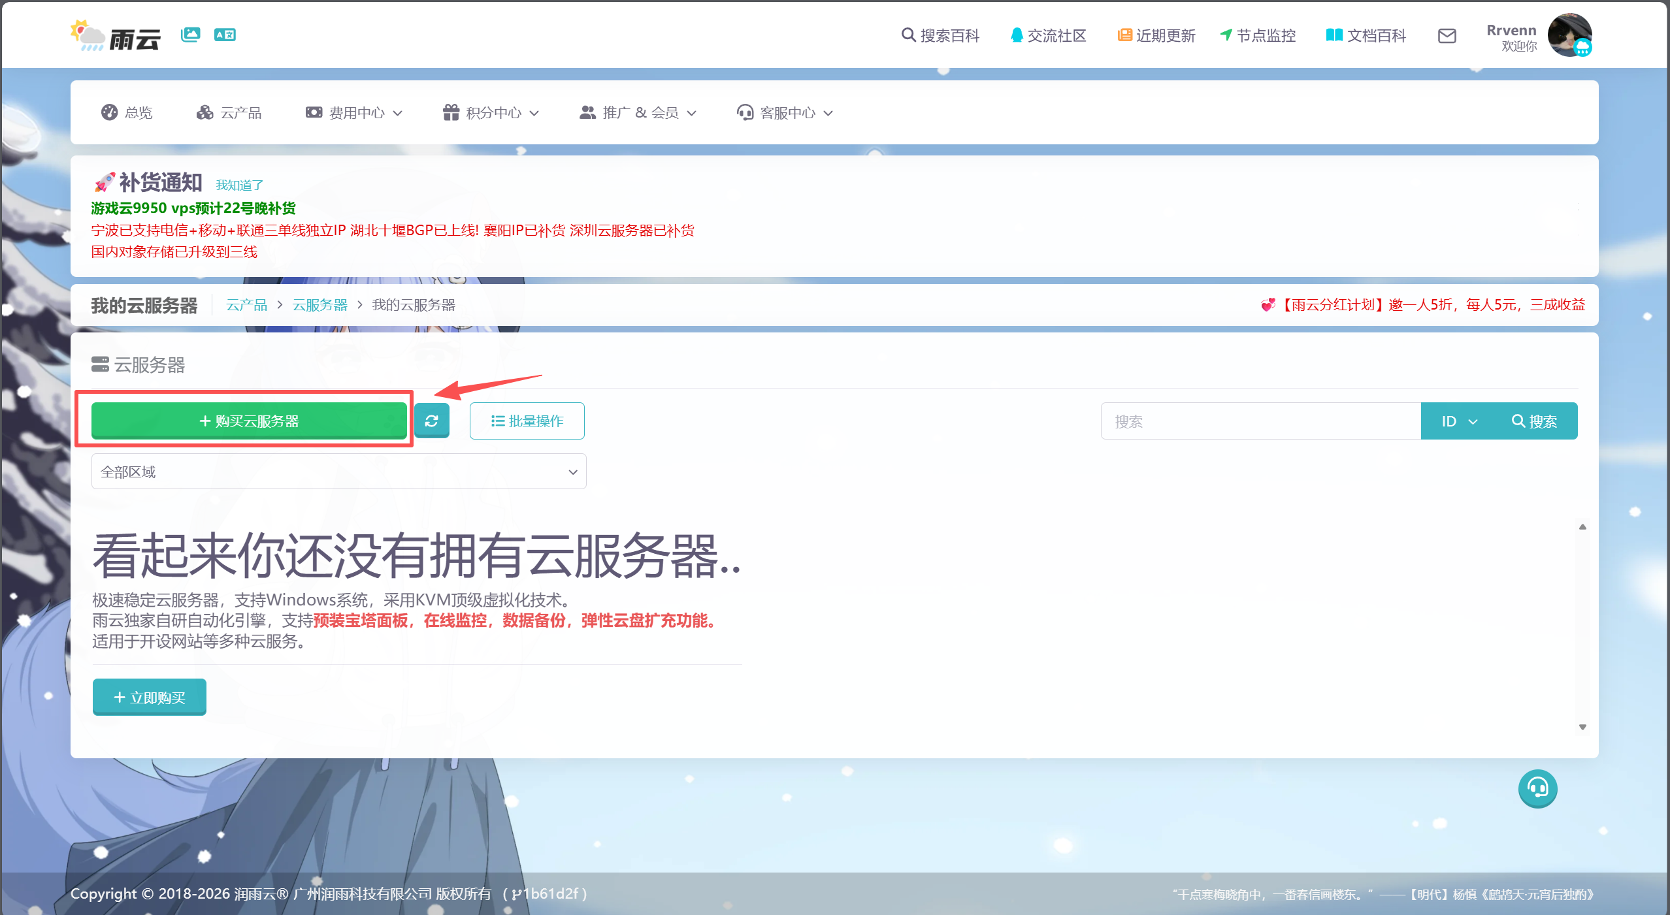Dismiss the notice via 我知道了 link
Screen dimensions: 1670x915
(x=239, y=185)
